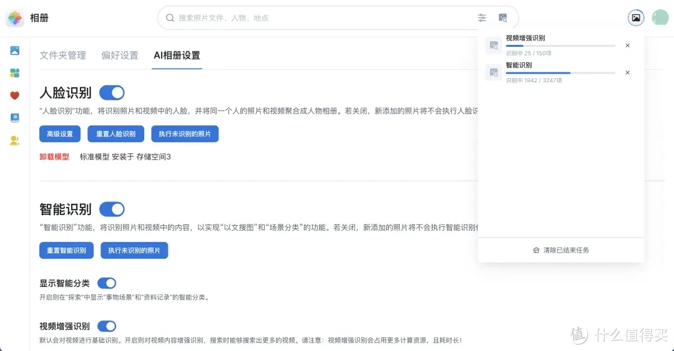
Task: Click the 智能识别 task progress bar
Action: click(560, 73)
